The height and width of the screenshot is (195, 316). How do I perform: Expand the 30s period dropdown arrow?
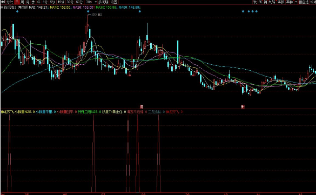96,2
